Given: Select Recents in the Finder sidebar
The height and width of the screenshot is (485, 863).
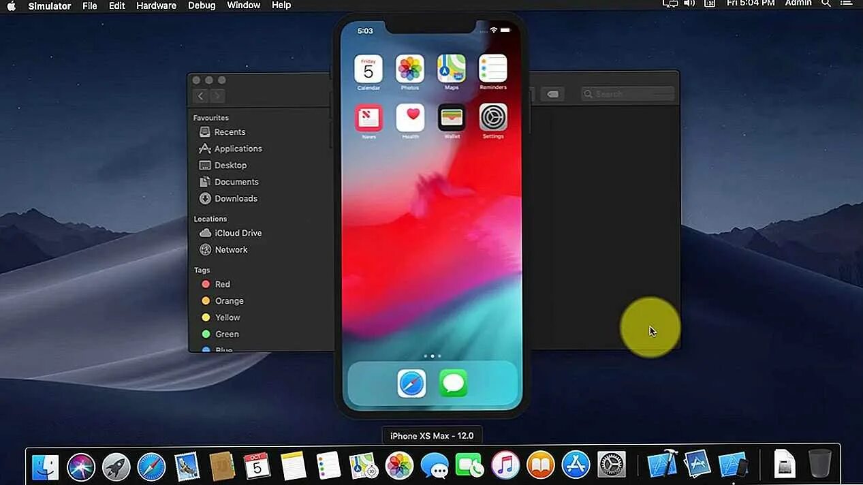Looking at the screenshot, I should (230, 132).
